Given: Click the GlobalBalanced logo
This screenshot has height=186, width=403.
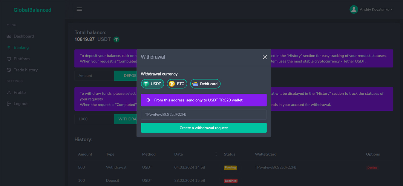Looking at the screenshot, I should (x=32, y=10).
